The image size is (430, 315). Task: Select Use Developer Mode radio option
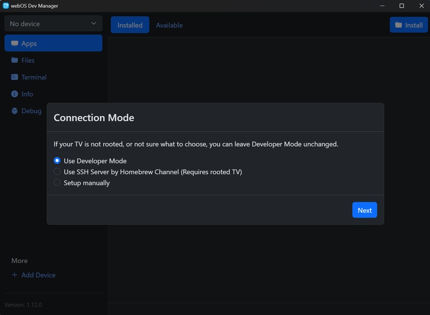(x=57, y=161)
